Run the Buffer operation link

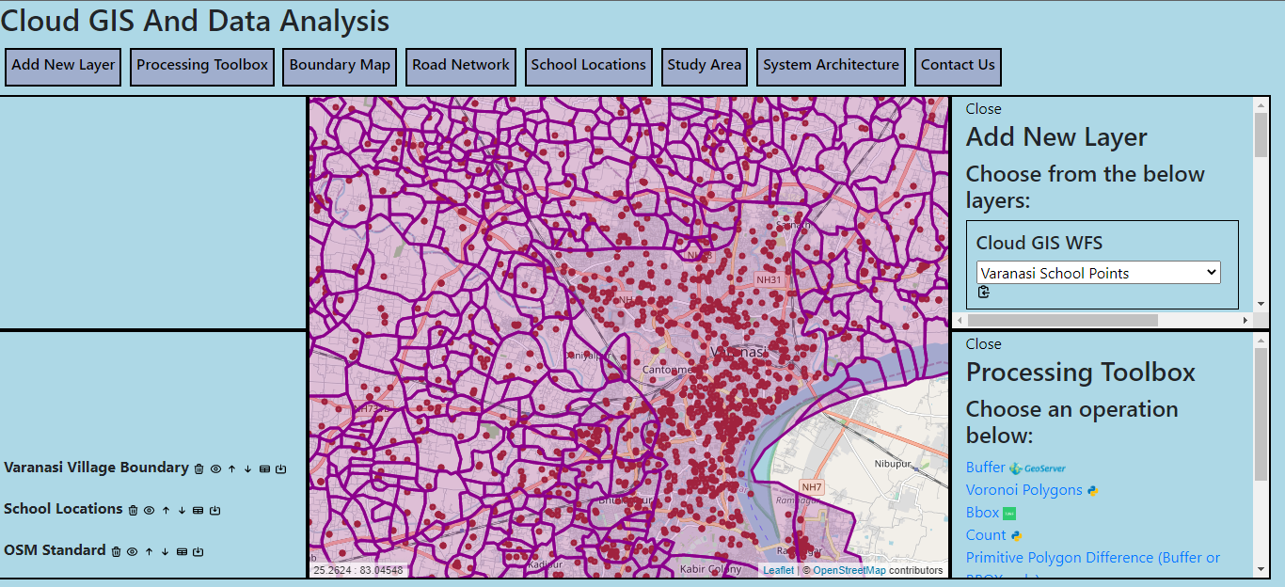(x=985, y=468)
